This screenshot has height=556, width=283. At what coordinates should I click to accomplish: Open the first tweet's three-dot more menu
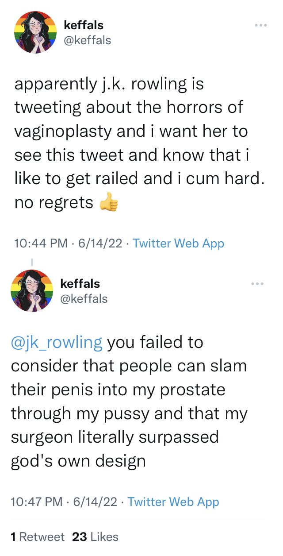(261, 25)
